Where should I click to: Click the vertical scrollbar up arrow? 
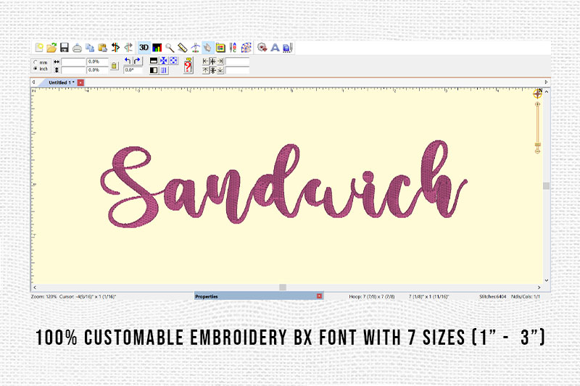[x=547, y=91]
